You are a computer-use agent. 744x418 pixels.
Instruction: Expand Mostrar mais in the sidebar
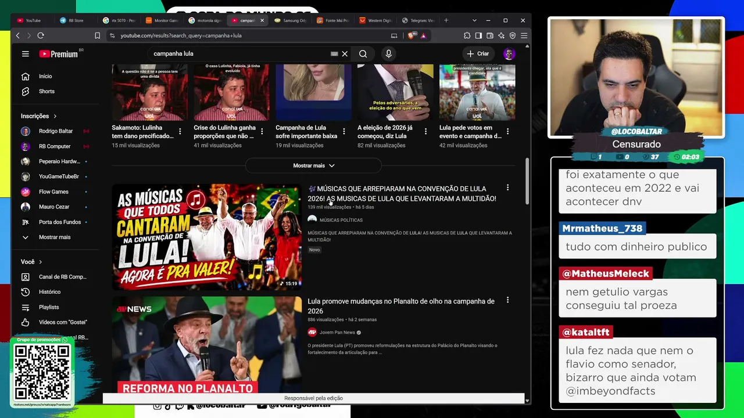coord(55,237)
